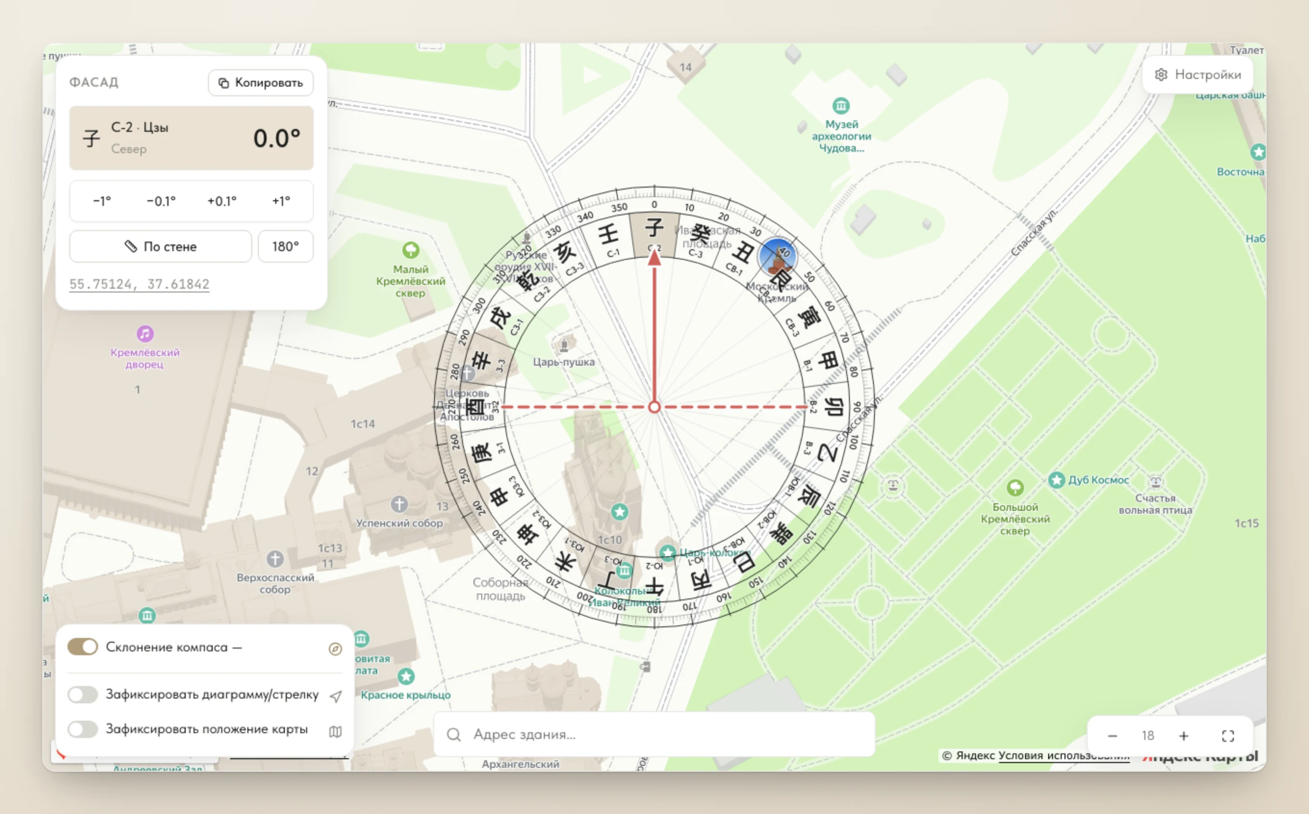Image resolution: width=1309 pixels, height=814 pixels.
Task: Click the 0.0° facade angle value
Action: point(277,139)
